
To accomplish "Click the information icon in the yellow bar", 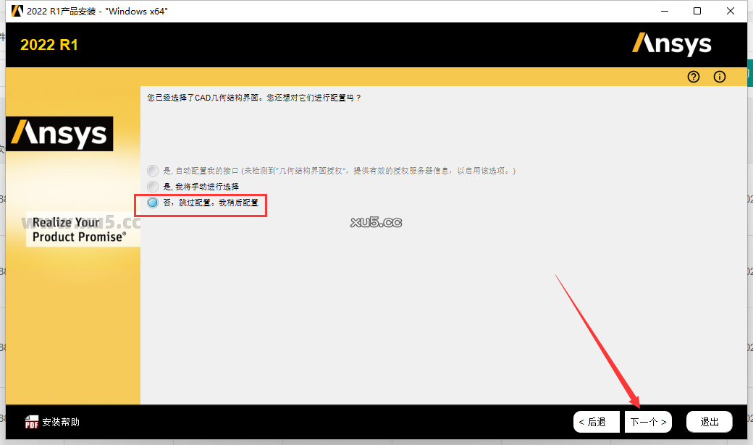I will coord(719,77).
